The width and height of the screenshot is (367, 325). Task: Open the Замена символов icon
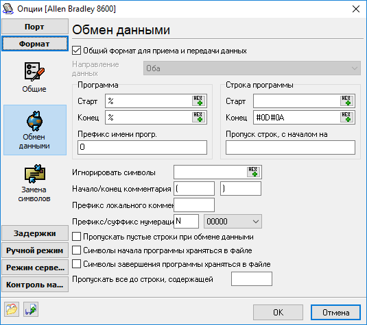click(34, 183)
